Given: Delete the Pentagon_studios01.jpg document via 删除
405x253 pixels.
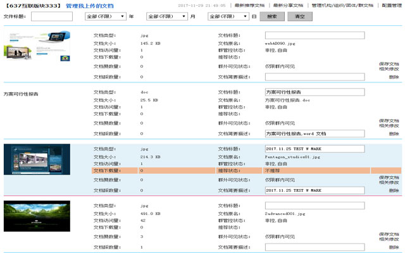Looking at the screenshot, I should click(x=394, y=190).
